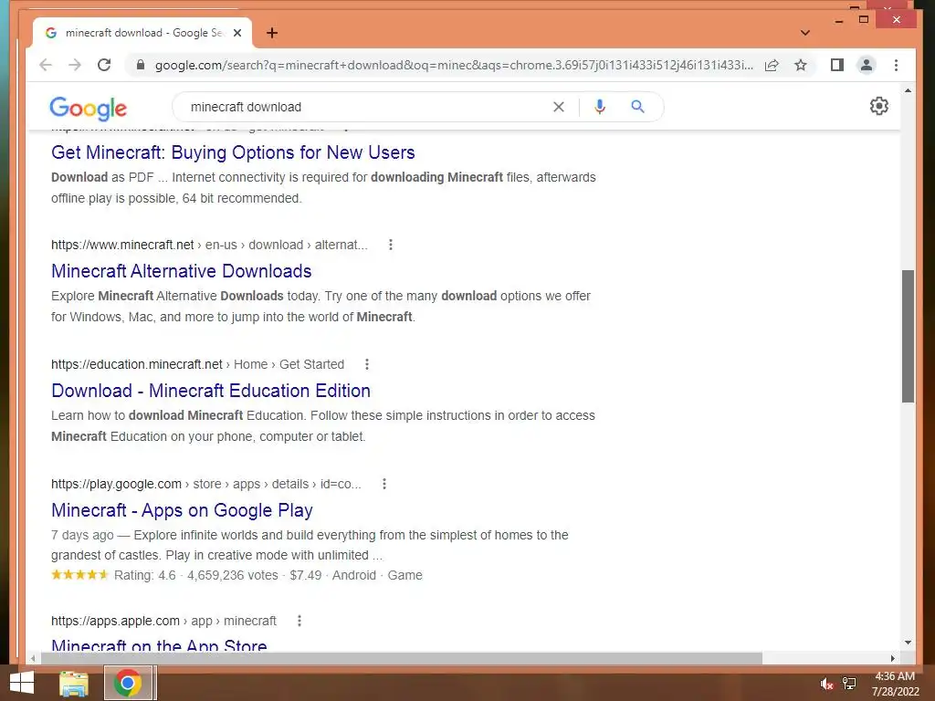Click the apps.apple.com URL breadcrumb
935x701 pixels.
(163, 621)
